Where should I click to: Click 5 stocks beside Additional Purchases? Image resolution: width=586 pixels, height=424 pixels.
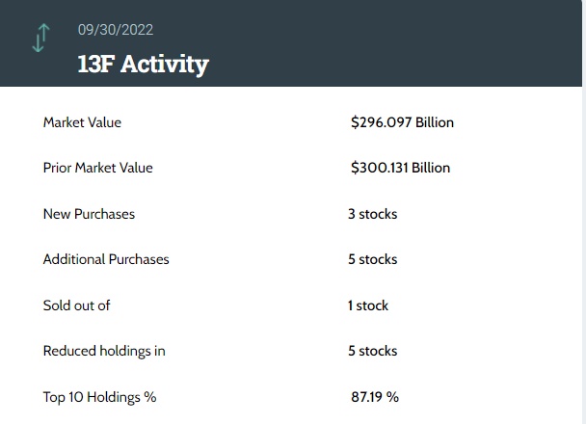pyautogui.click(x=372, y=259)
